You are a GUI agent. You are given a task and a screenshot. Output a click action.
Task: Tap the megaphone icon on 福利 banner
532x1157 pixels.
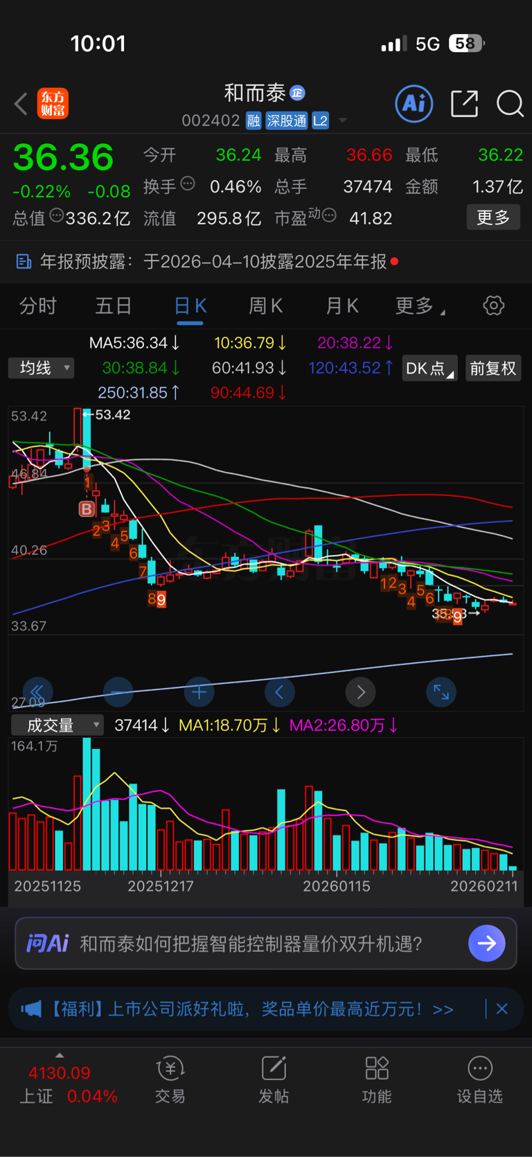click(x=31, y=1009)
